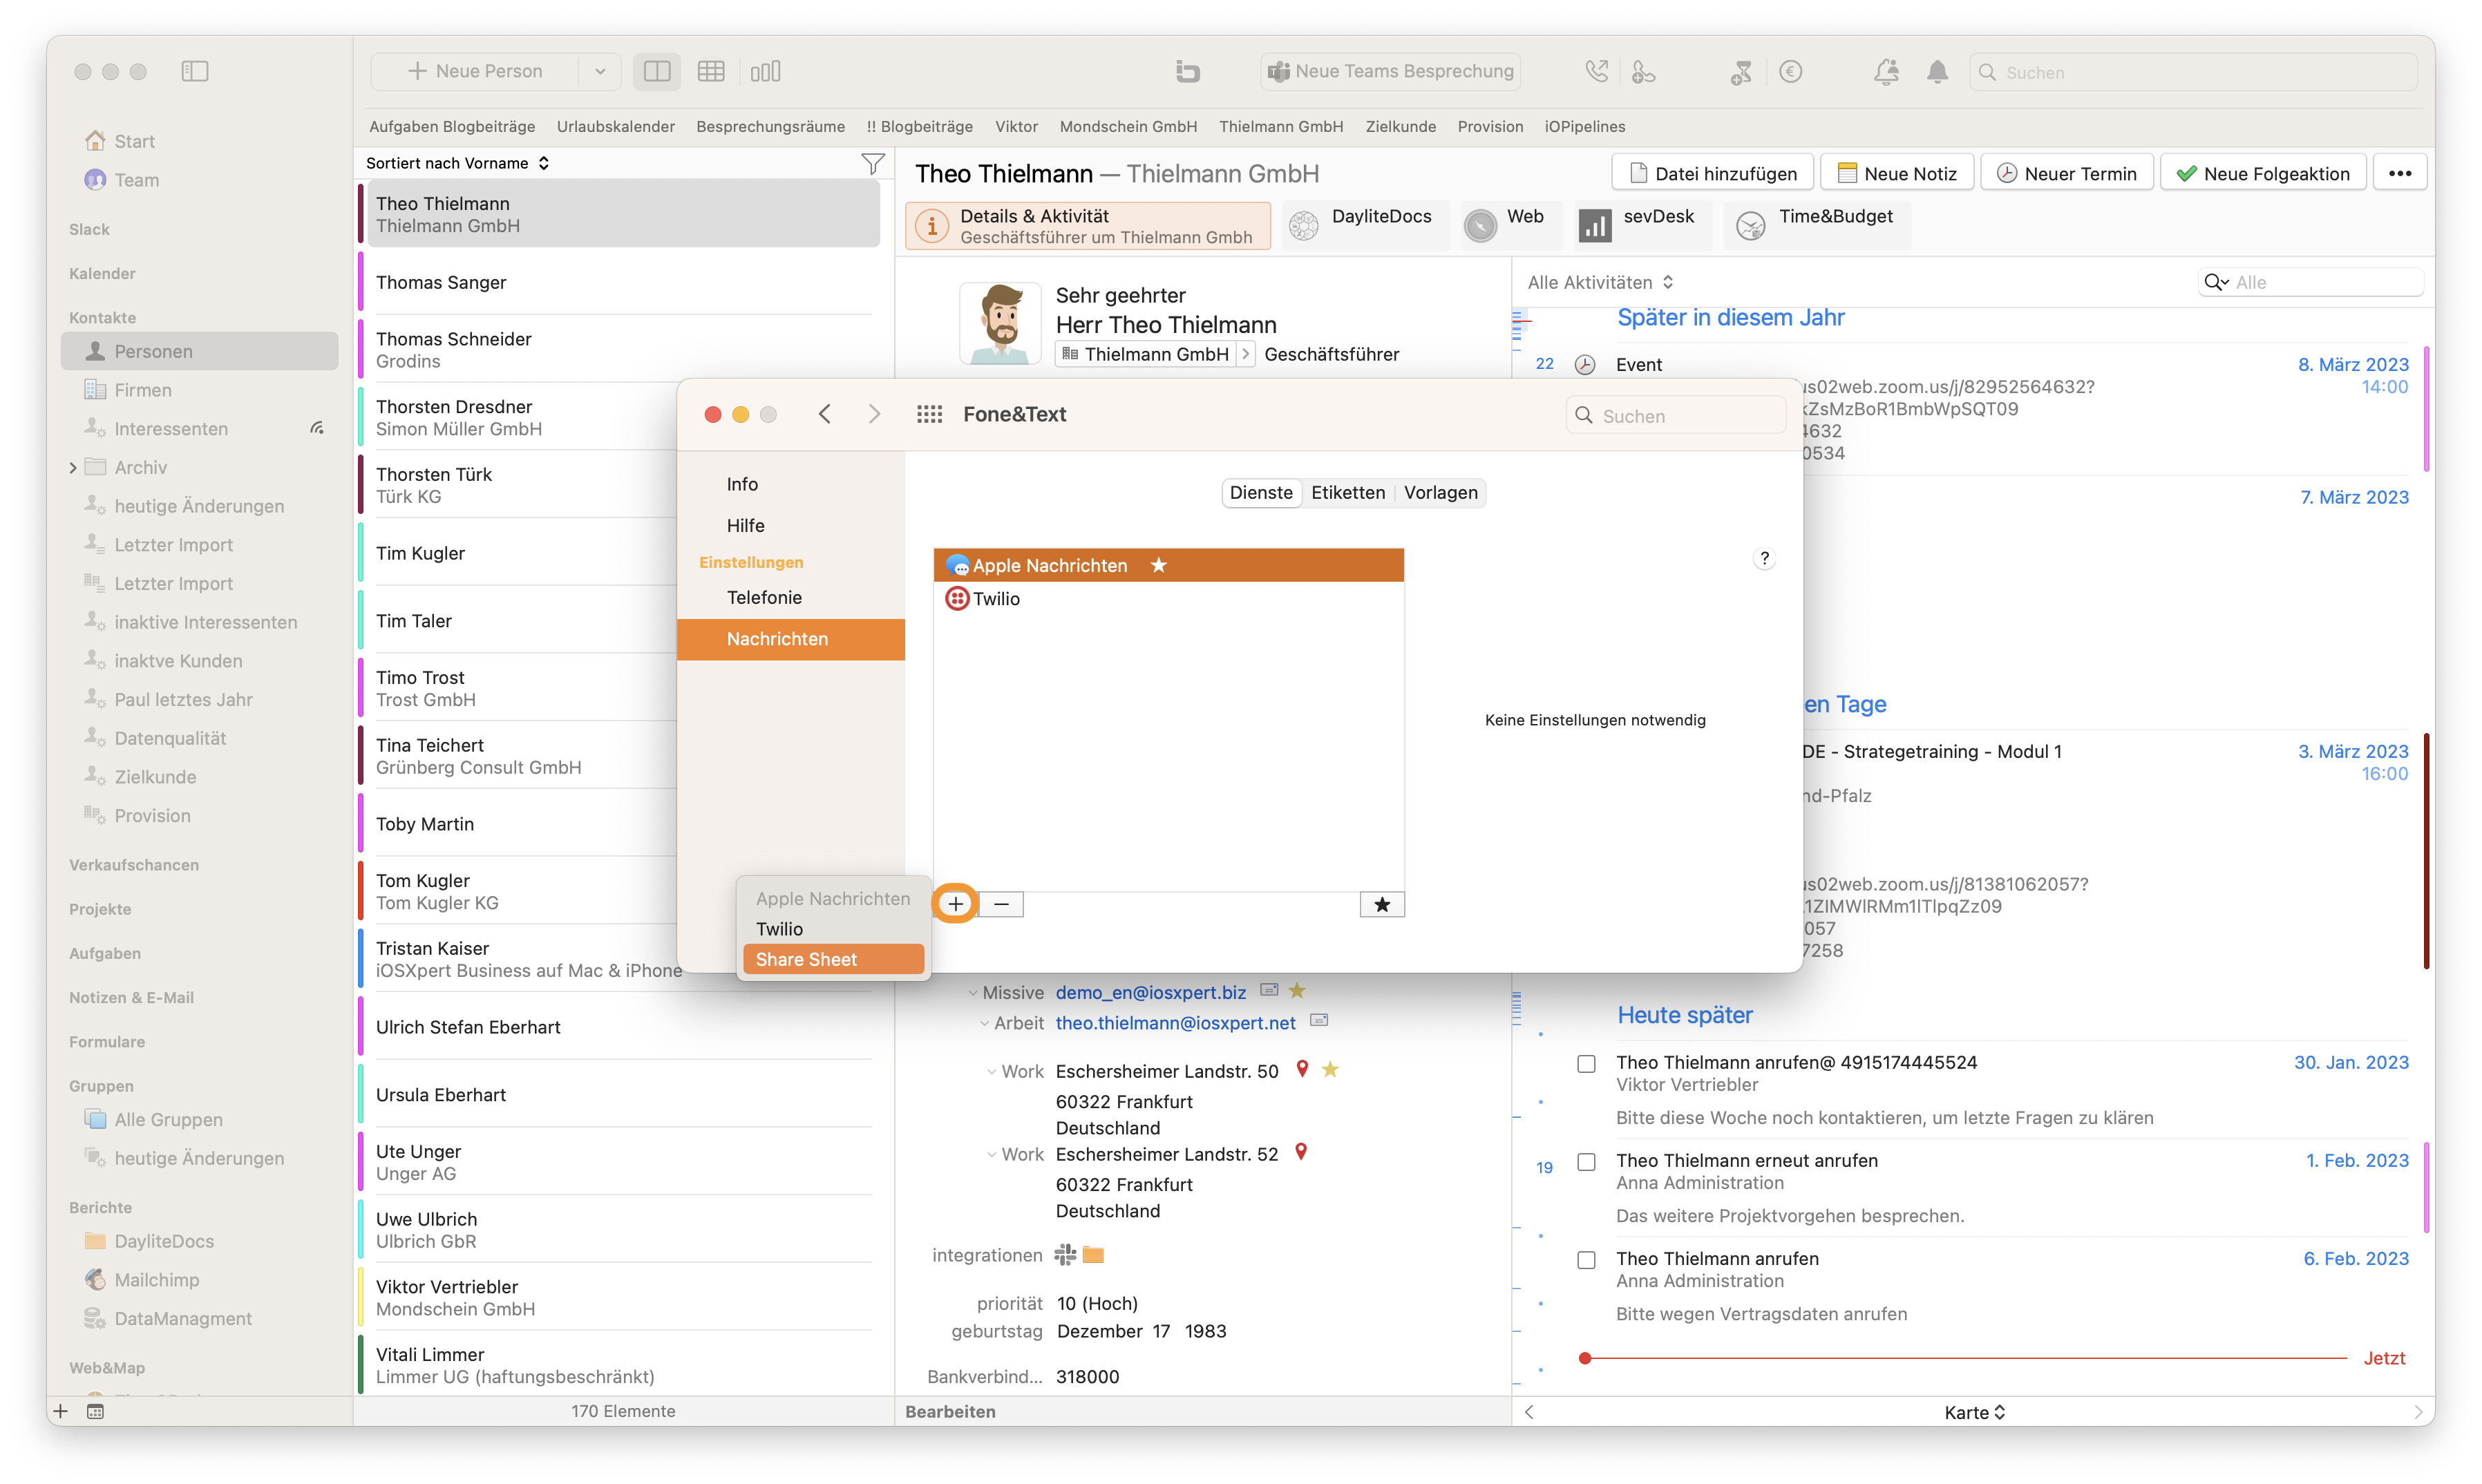Open DayliteDocs panel icon
2482x1484 pixels.
1303,226
